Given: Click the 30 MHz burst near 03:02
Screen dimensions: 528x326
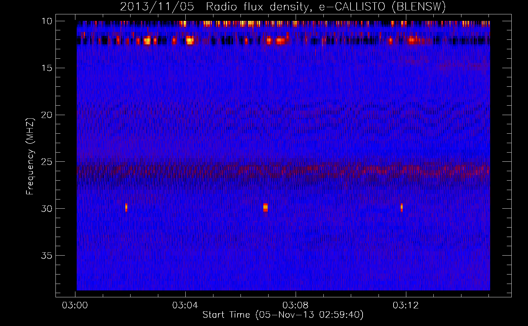Looking at the screenshot, I should (126, 207).
